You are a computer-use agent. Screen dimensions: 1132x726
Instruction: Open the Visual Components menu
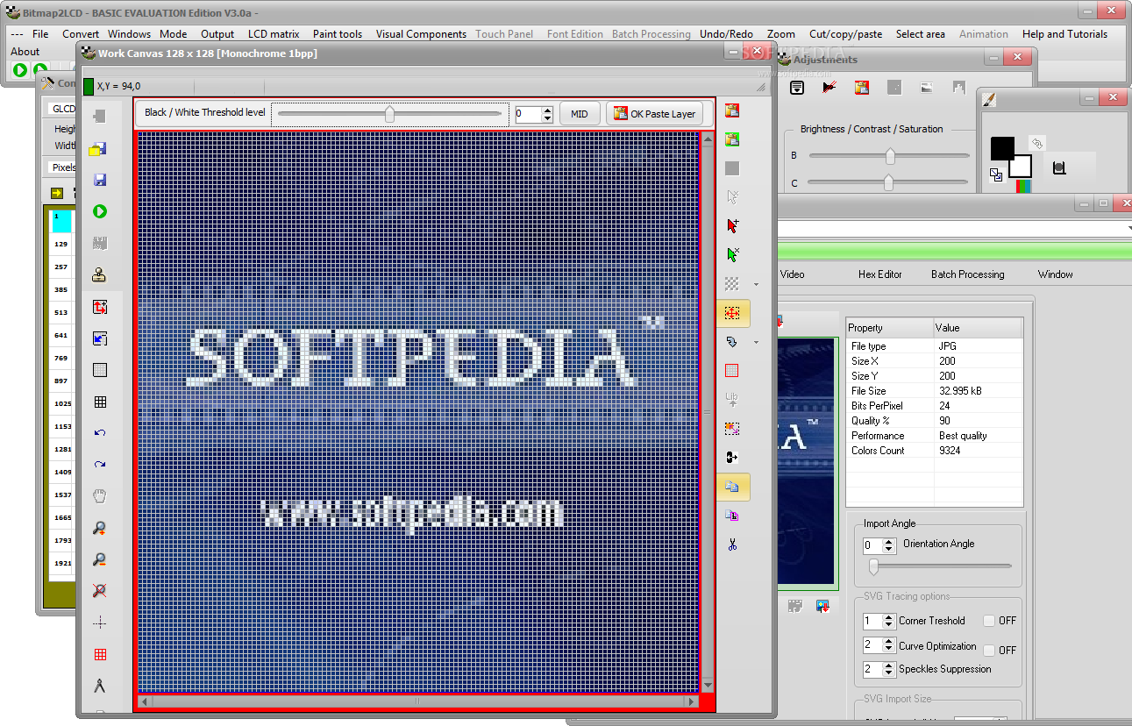421,34
